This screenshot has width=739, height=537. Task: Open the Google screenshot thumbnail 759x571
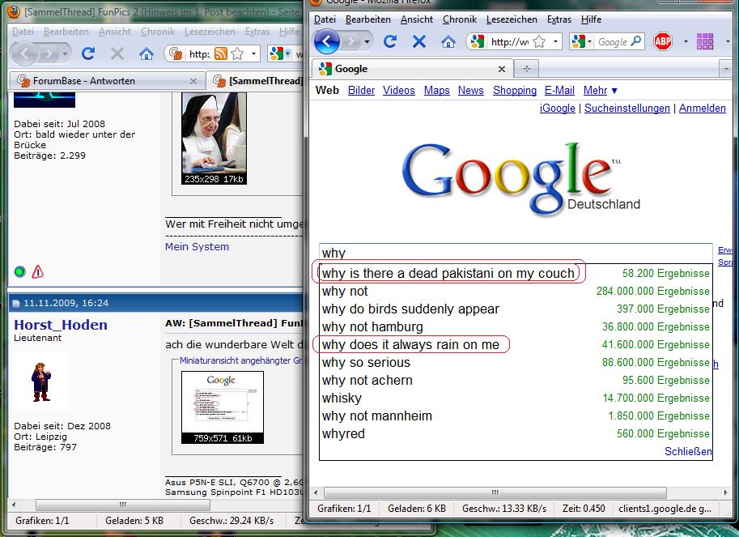(x=223, y=407)
